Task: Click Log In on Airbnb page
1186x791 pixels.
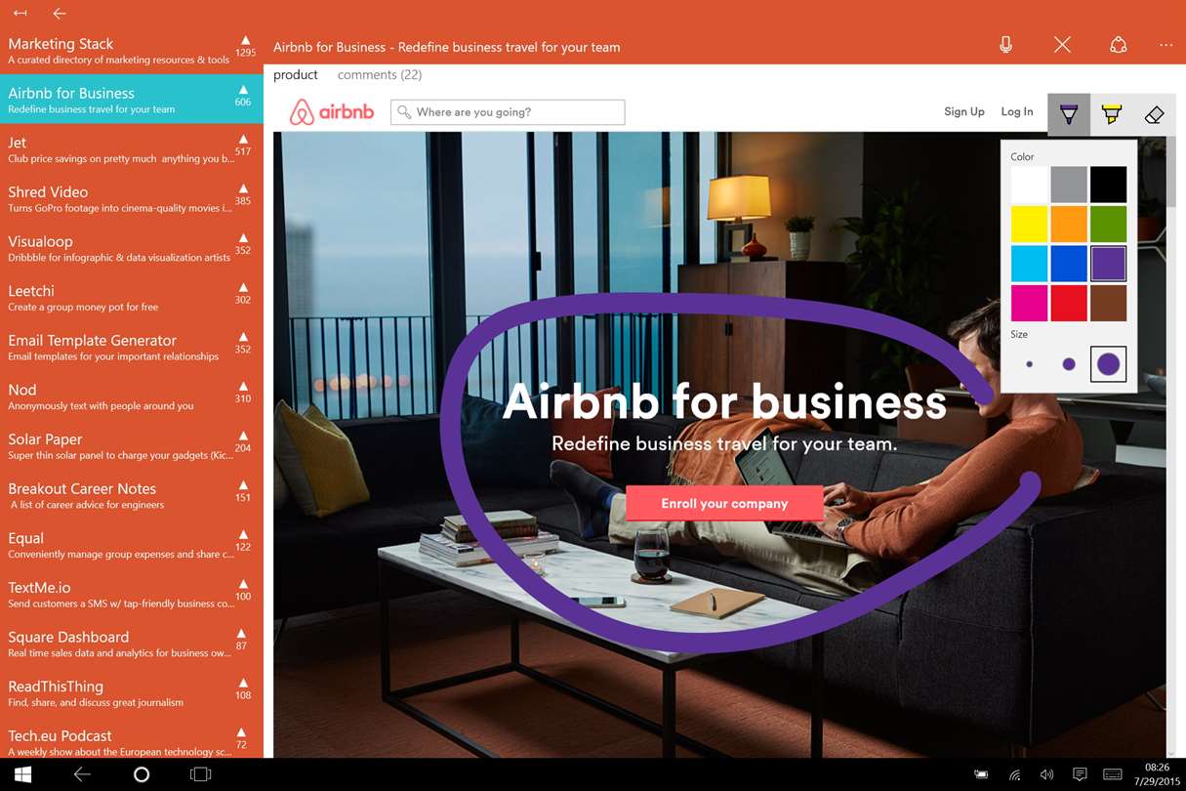Action: 1017,112
